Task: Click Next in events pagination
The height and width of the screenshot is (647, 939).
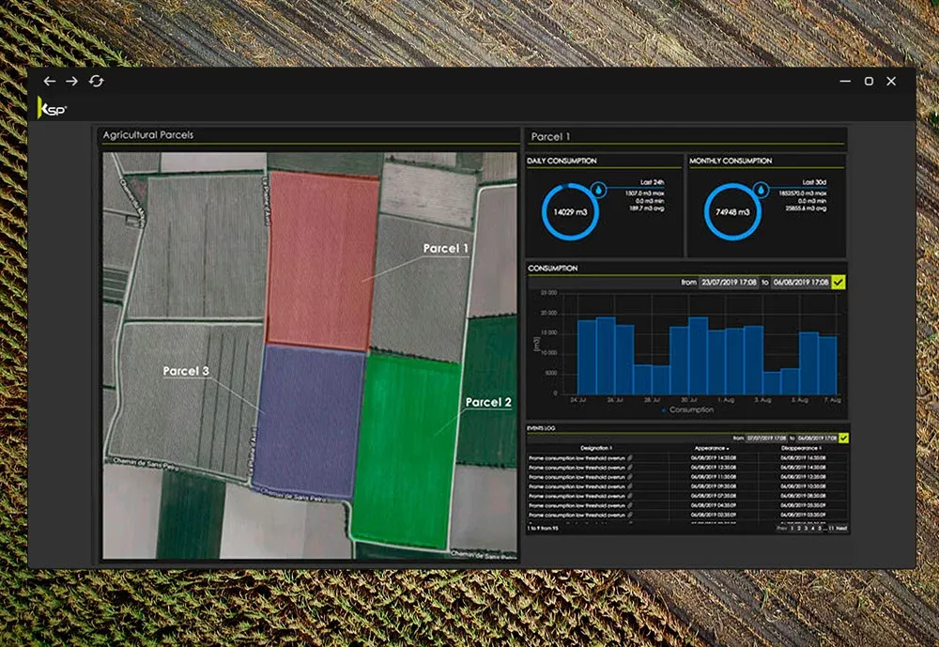Action: point(842,529)
